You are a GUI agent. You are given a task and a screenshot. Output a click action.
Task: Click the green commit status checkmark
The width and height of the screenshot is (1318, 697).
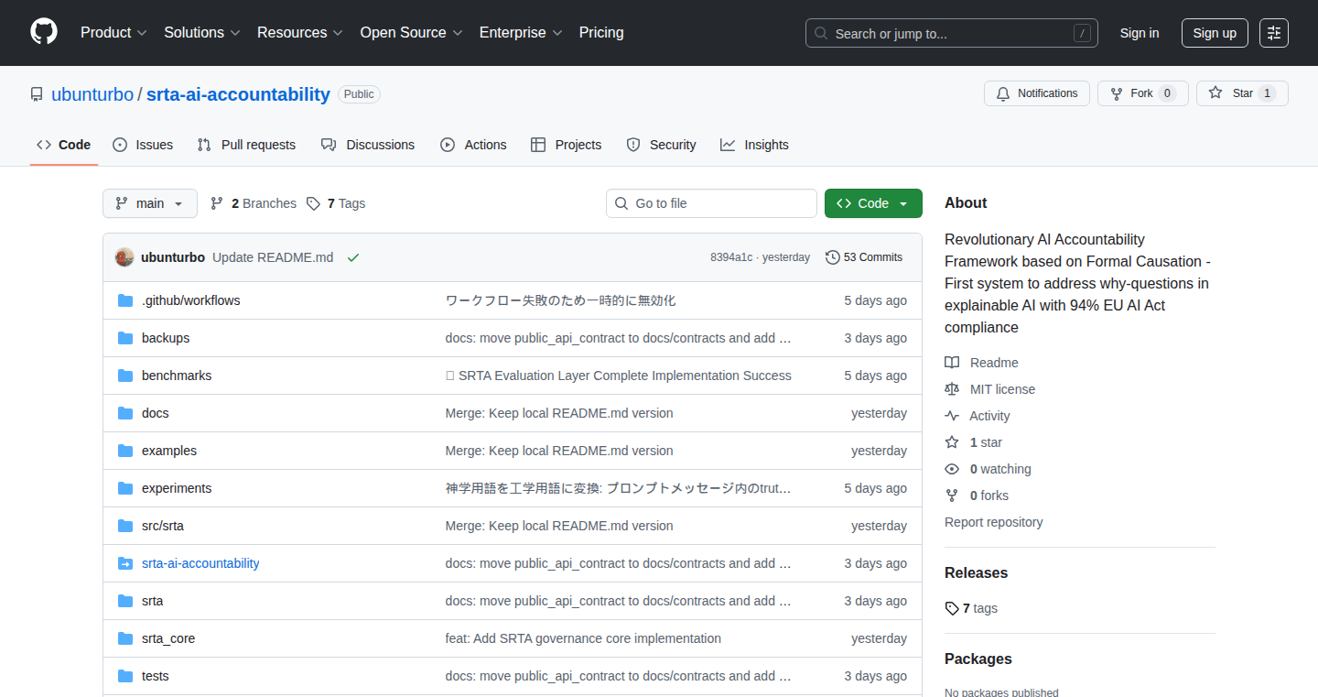tap(353, 257)
